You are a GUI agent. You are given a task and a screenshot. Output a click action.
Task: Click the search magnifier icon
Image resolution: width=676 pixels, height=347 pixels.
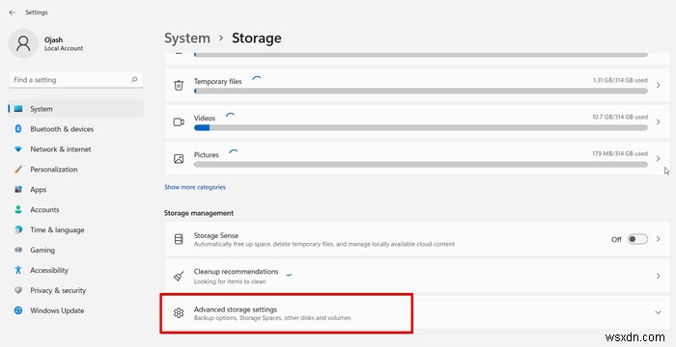[x=134, y=80]
